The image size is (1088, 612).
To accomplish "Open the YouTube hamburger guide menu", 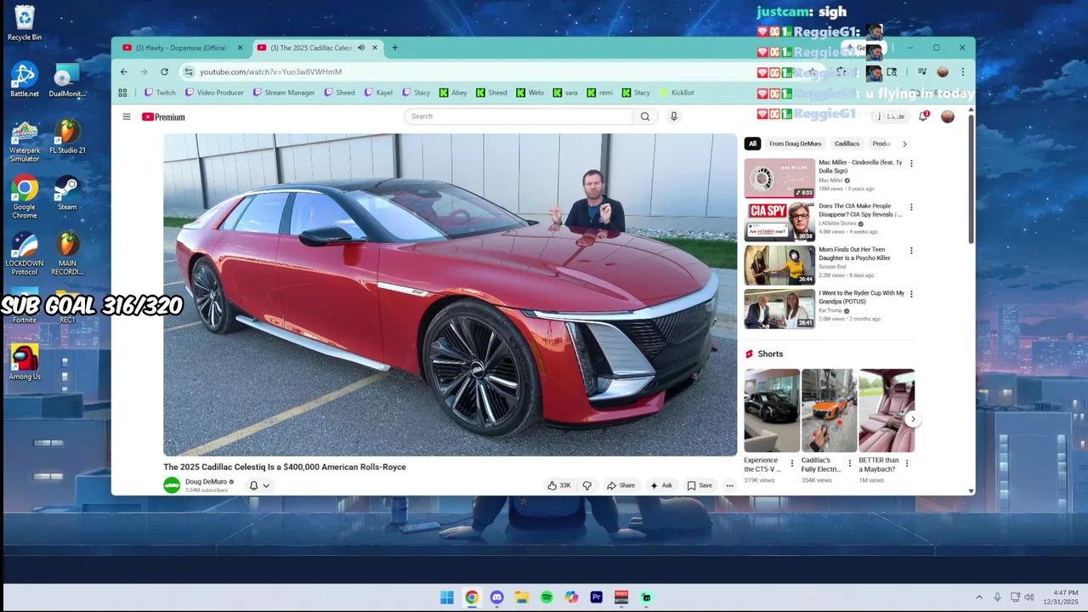I will point(127,116).
